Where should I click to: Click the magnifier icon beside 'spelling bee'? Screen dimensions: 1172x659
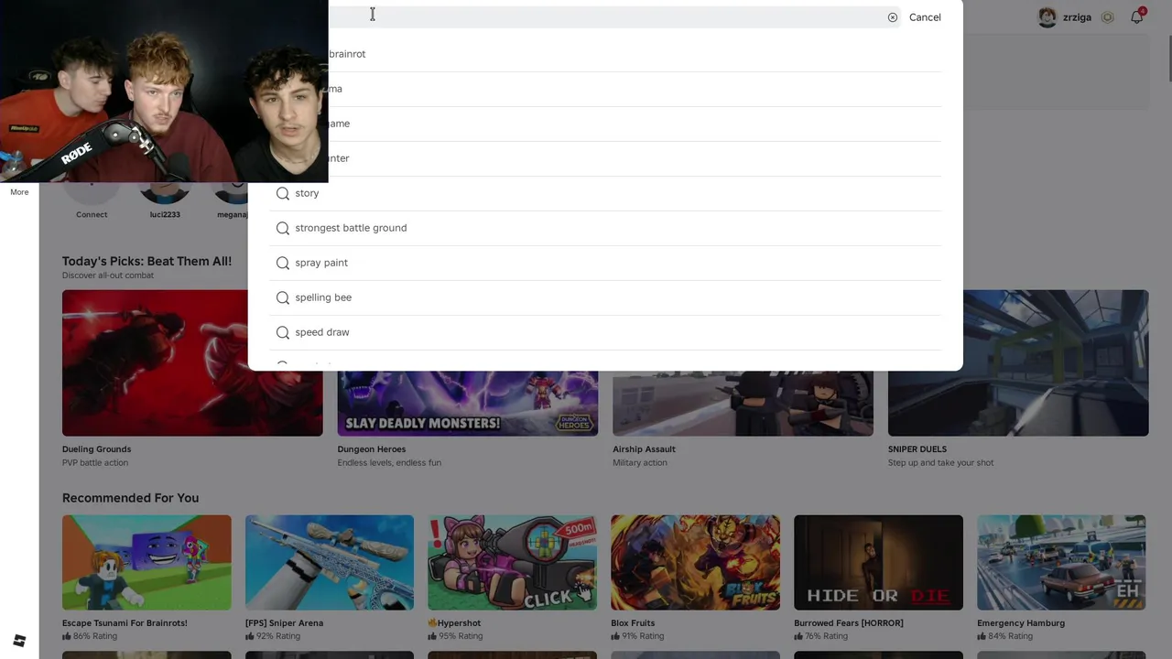click(283, 297)
